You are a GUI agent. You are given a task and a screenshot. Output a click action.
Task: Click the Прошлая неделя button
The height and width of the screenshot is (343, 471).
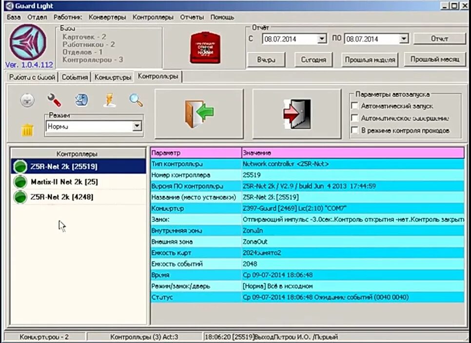[x=370, y=60]
